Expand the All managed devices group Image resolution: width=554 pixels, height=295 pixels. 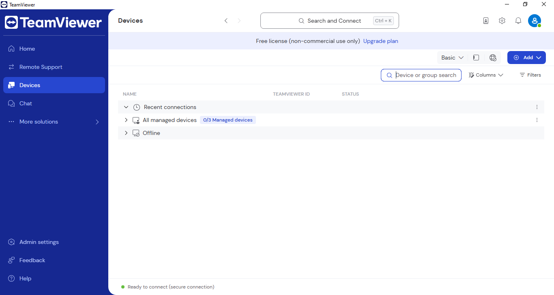126,120
